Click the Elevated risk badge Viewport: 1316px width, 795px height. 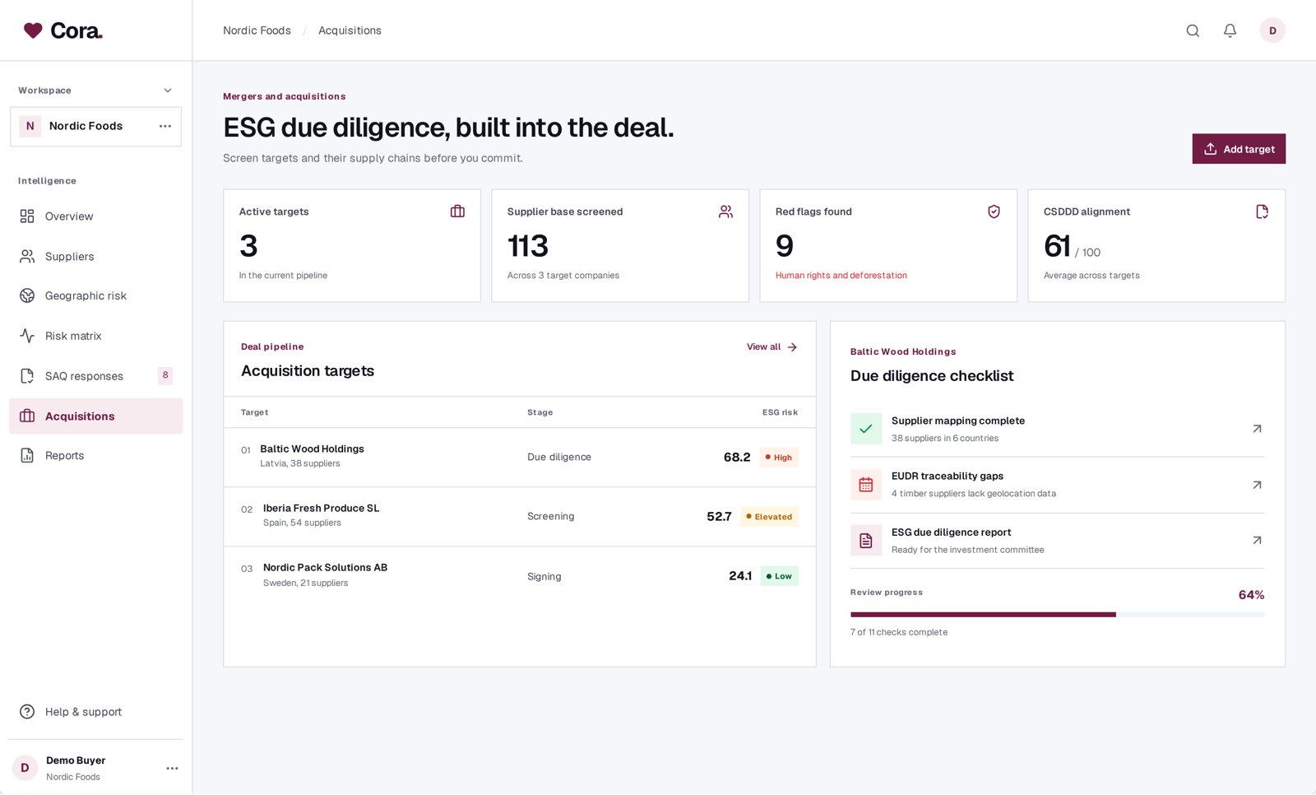click(x=769, y=517)
